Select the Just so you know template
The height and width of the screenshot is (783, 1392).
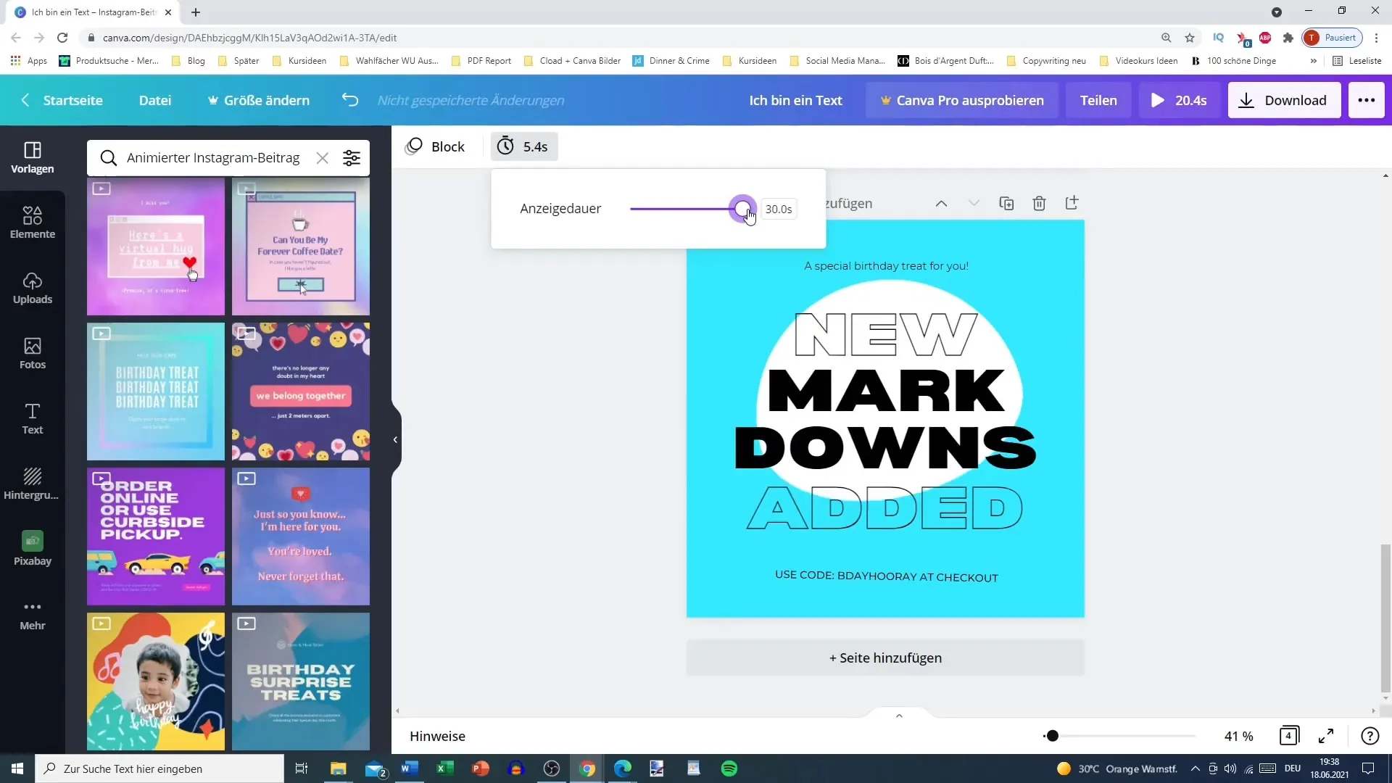point(301,536)
